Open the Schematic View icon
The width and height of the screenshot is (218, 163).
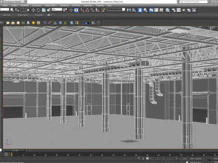pyautogui.click(x=161, y=10)
